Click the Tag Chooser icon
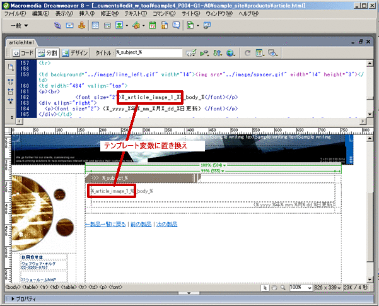This screenshot has width=379, height=306. pos(207,25)
